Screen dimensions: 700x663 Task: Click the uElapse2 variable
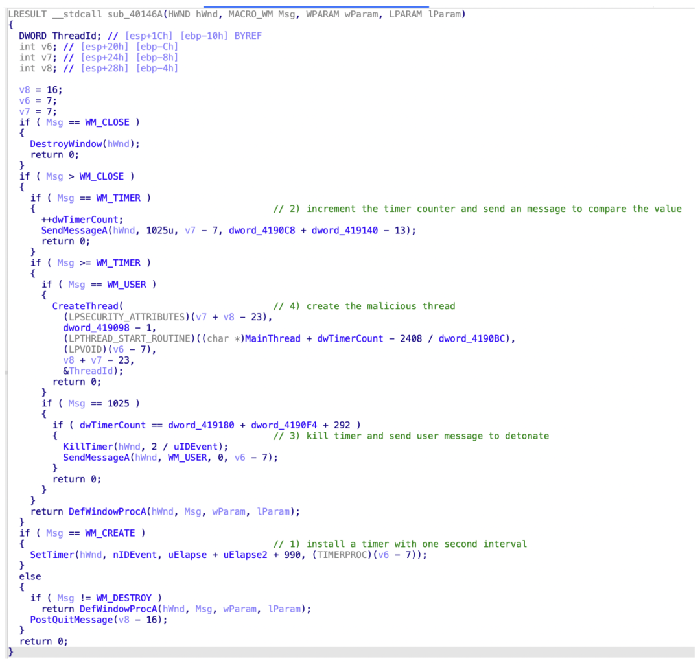coord(245,555)
